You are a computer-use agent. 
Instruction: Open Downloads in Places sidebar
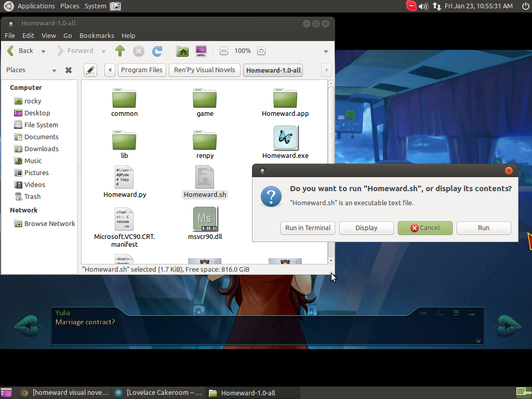[36, 149]
